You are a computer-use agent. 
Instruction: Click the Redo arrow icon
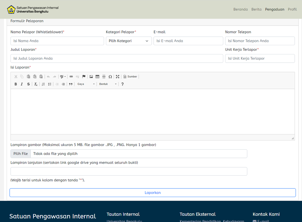(55, 77)
